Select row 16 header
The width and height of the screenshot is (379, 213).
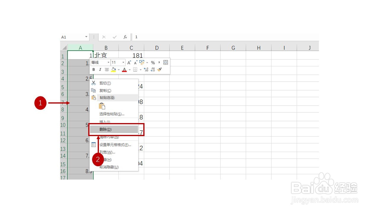coord(64,171)
